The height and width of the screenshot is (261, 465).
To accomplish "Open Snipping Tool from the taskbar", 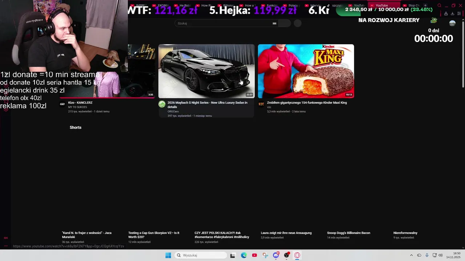I will tap(265, 255).
